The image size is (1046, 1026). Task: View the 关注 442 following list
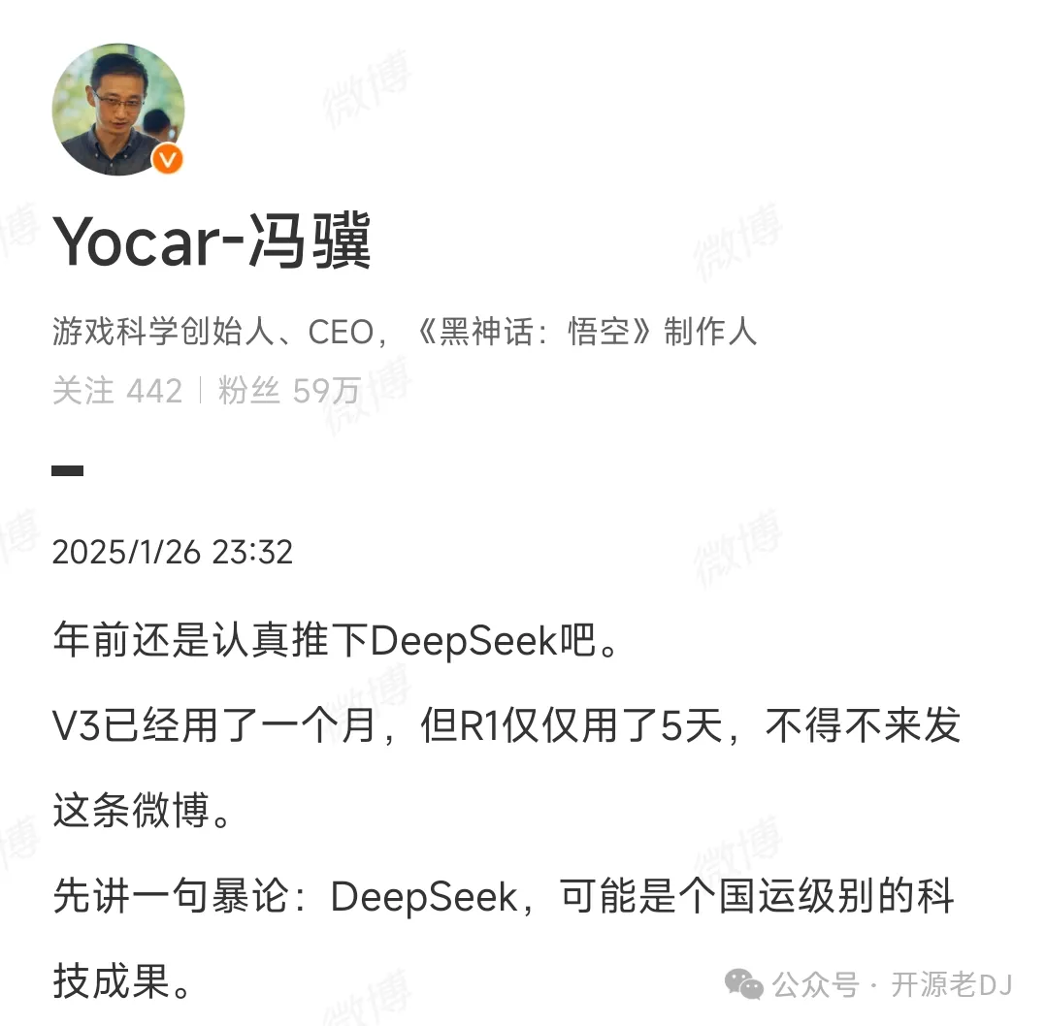(117, 391)
